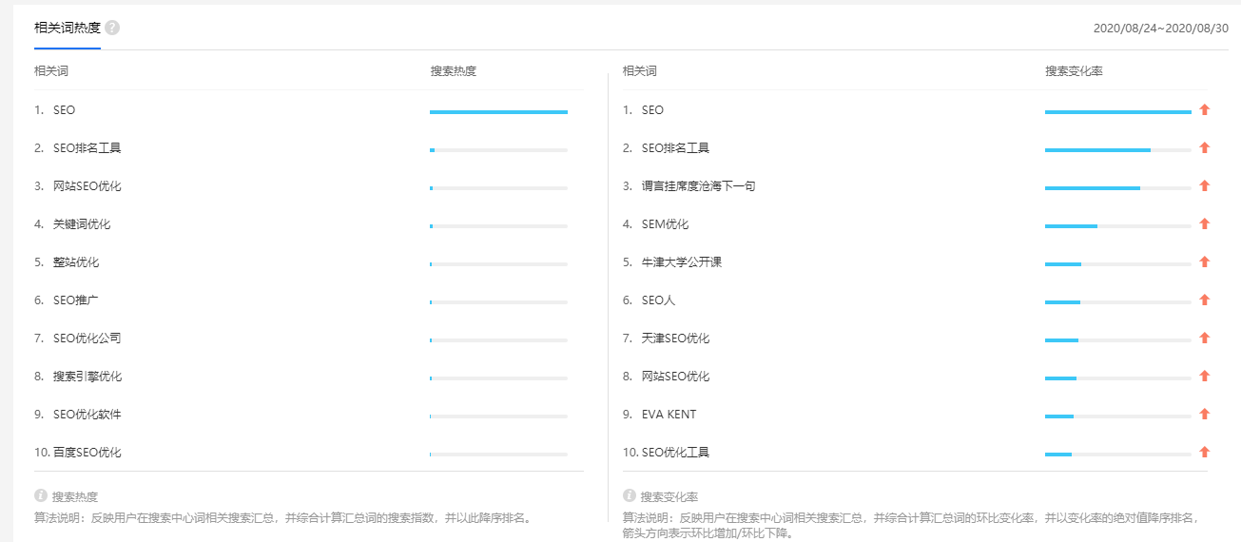The height and width of the screenshot is (542, 1241).
Task: Select the 相关词热度 tab
Action: [x=68, y=28]
